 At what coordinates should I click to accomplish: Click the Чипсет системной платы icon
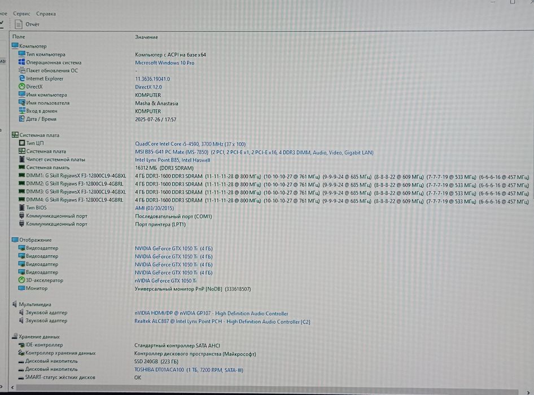pos(22,159)
